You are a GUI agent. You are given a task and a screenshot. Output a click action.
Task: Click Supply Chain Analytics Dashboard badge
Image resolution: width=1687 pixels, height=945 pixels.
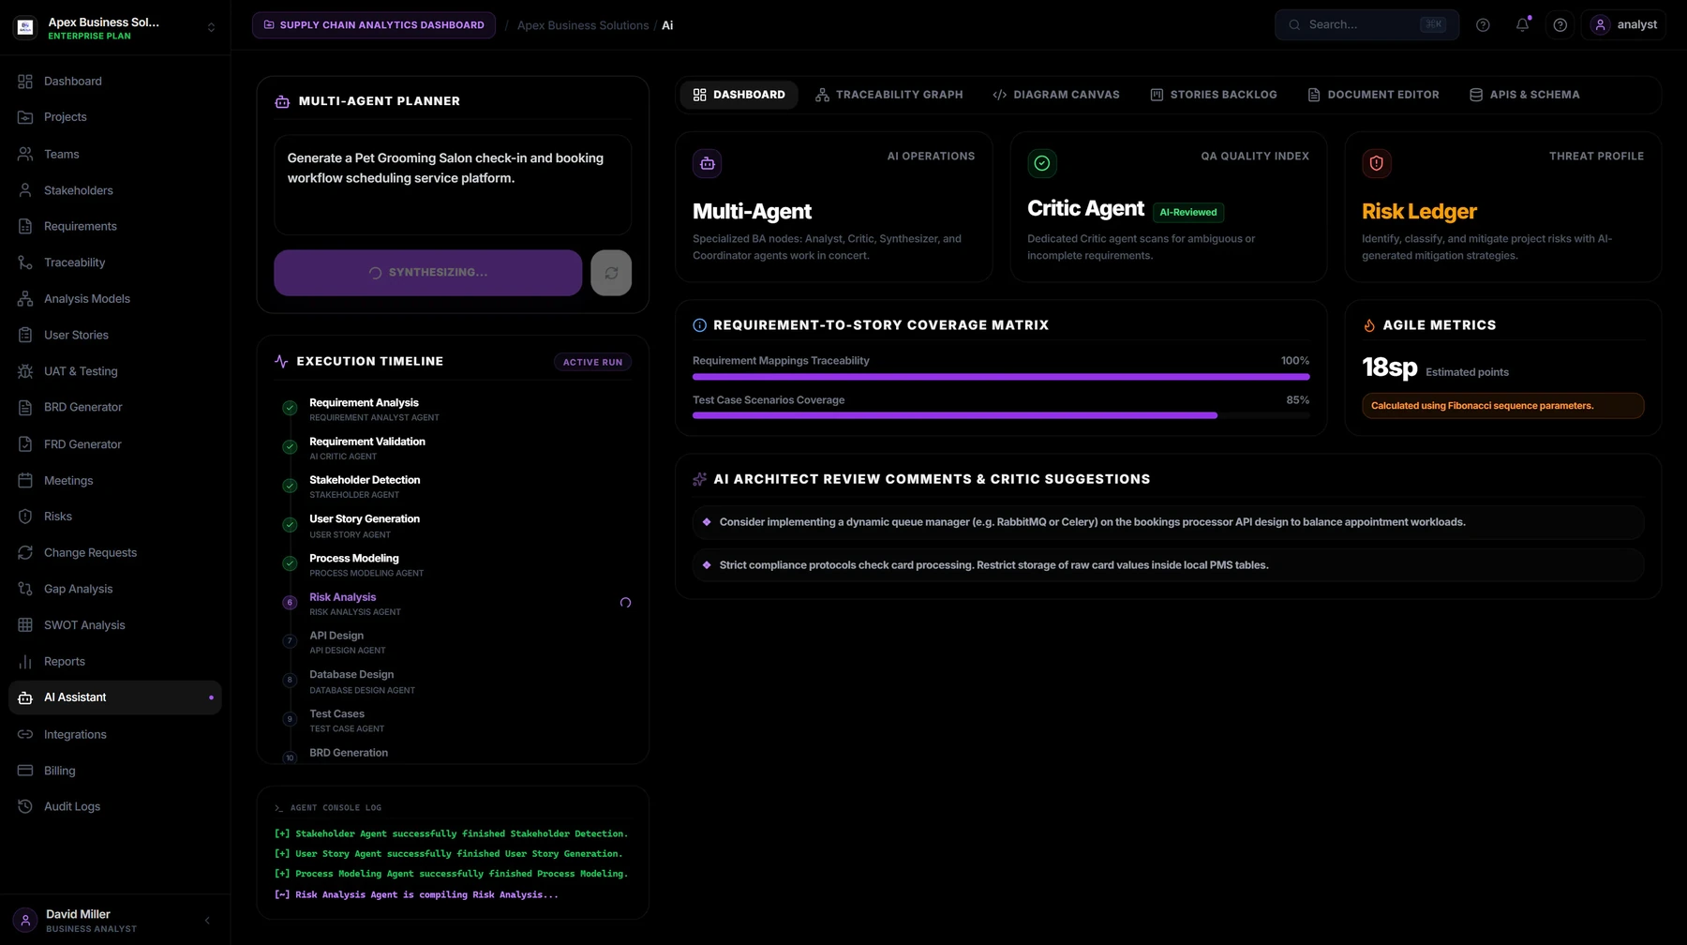[374, 25]
